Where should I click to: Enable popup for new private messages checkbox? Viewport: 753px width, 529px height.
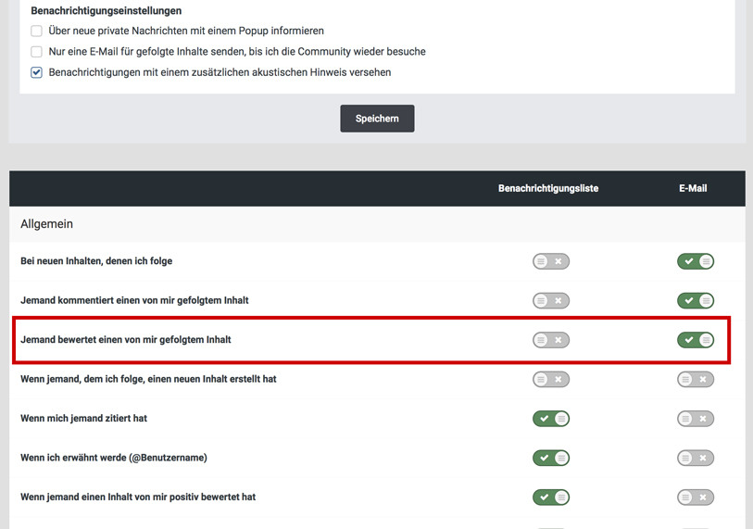pos(37,31)
